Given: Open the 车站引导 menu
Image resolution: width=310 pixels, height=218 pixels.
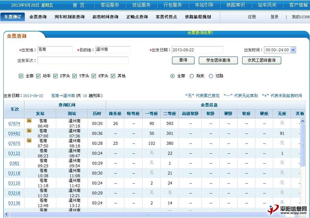Looking at the screenshot, I should 204,5.
